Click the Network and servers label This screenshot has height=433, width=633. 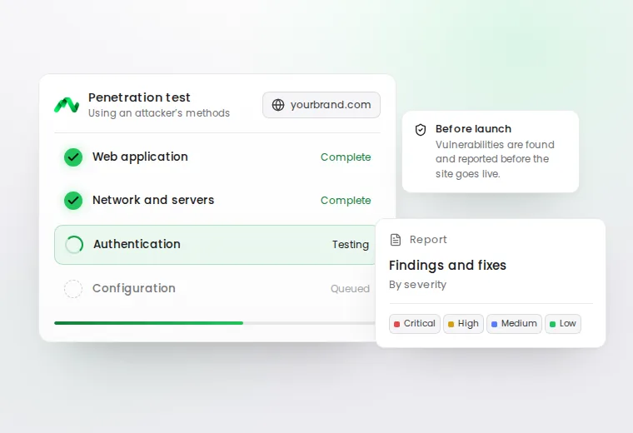[x=153, y=200]
